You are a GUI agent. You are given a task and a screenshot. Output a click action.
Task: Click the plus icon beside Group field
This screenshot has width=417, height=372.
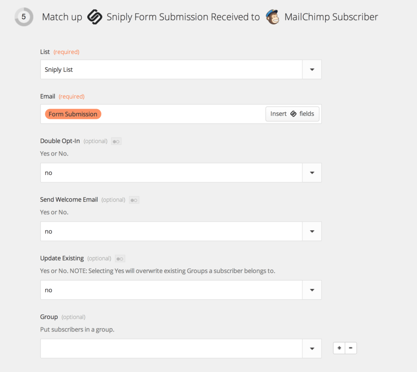coord(339,348)
